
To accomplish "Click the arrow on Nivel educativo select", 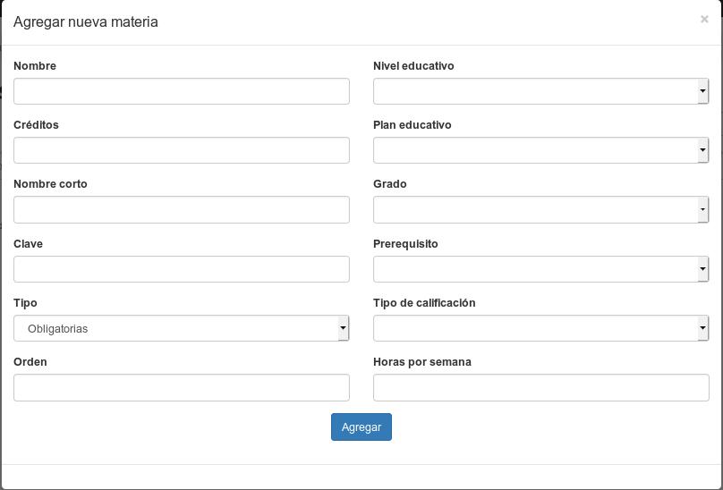I will coord(702,91).
